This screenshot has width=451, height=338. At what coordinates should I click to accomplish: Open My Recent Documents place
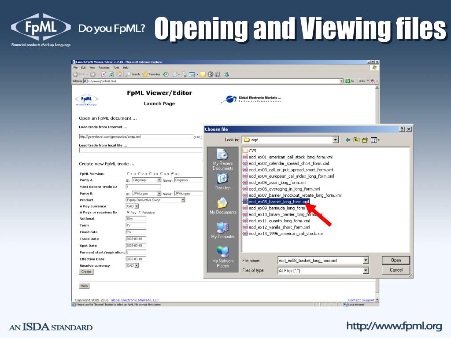pyautogui.click(x=222, y=159)
